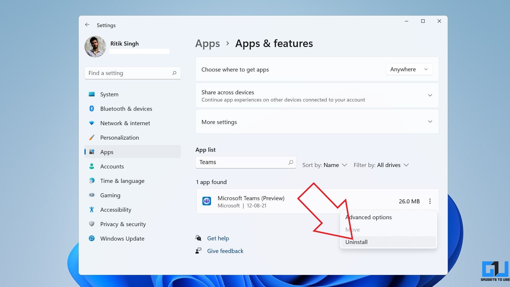The image size is (510, 287).
Task: Open three-dot menu for Microsoft Teams
Action: 430,201
